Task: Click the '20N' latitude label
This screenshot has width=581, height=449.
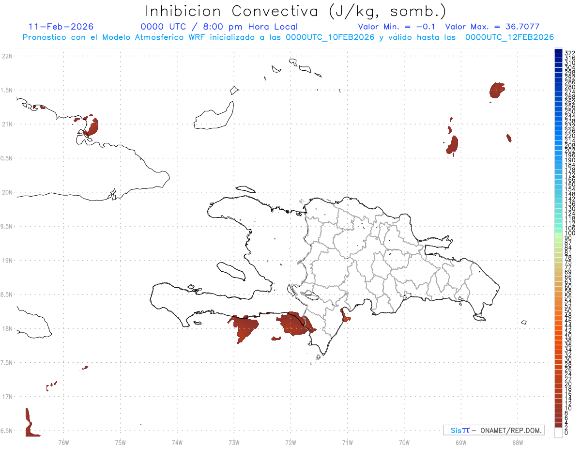Action: (x=7, y=192)
